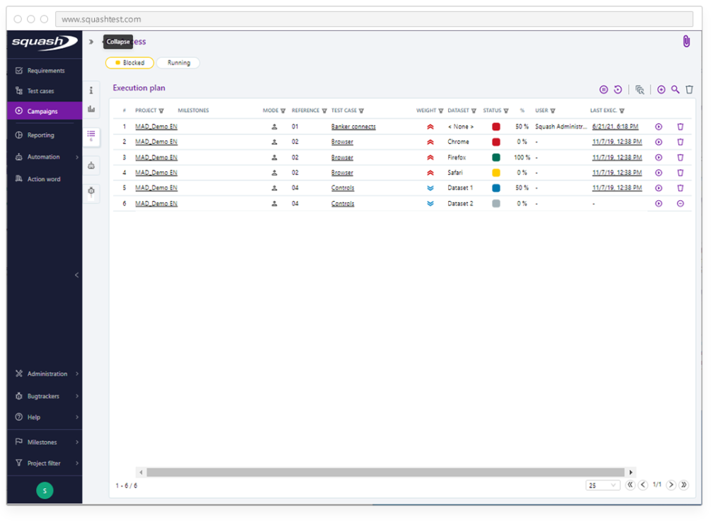Image resolution: width=725 pixels, height=527 pixels.
Task: Toggle the tree panel expand chevron
Action: click(91, 42)
